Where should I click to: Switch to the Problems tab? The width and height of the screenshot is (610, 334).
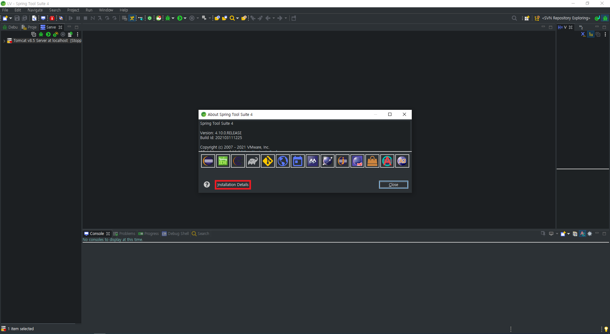(x=124, y=234)
